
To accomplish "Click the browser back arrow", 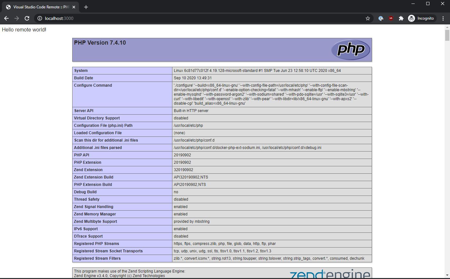I will [x=6, y=18].
